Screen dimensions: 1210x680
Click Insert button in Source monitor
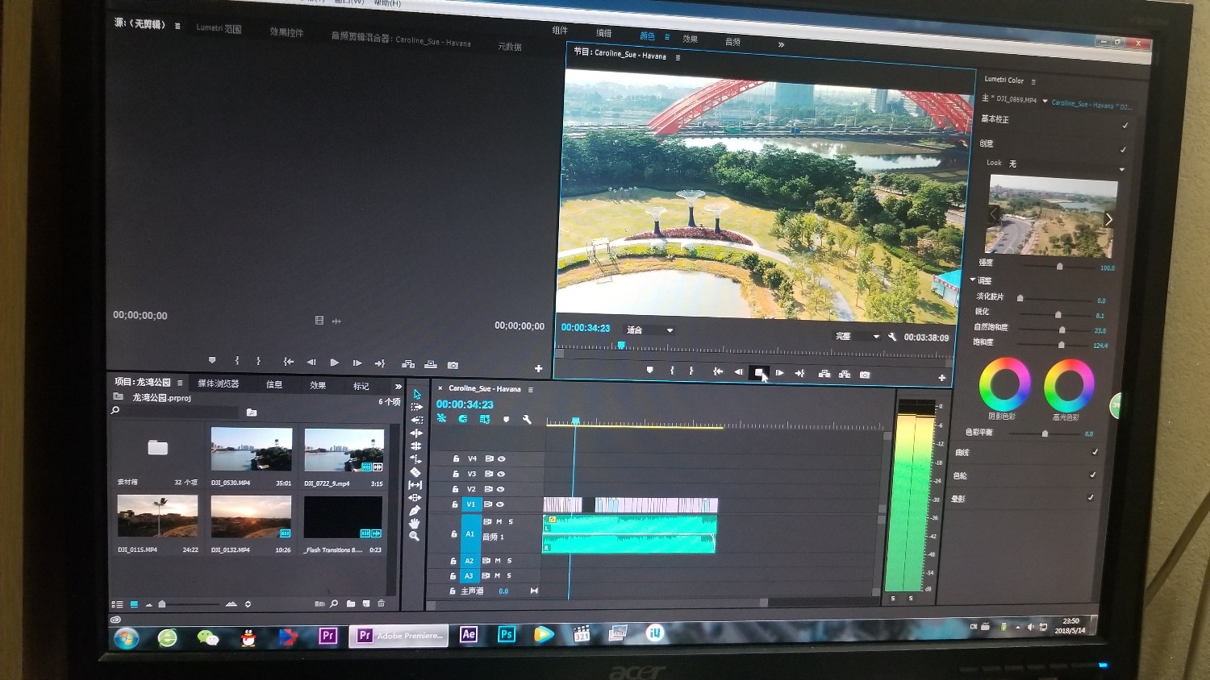[408, 364]
